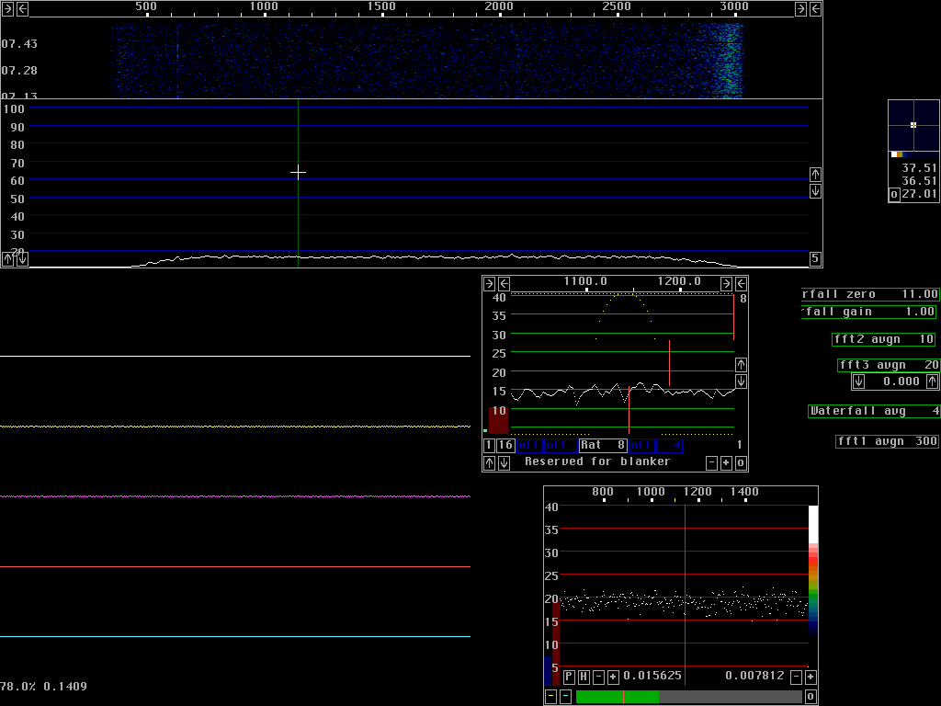Click down-arrow on high-resolution graph's right edge
The height and width of the screenshot is (706, 941).
coord(742,381)
